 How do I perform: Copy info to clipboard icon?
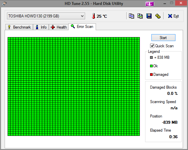[x=131, y=16]
